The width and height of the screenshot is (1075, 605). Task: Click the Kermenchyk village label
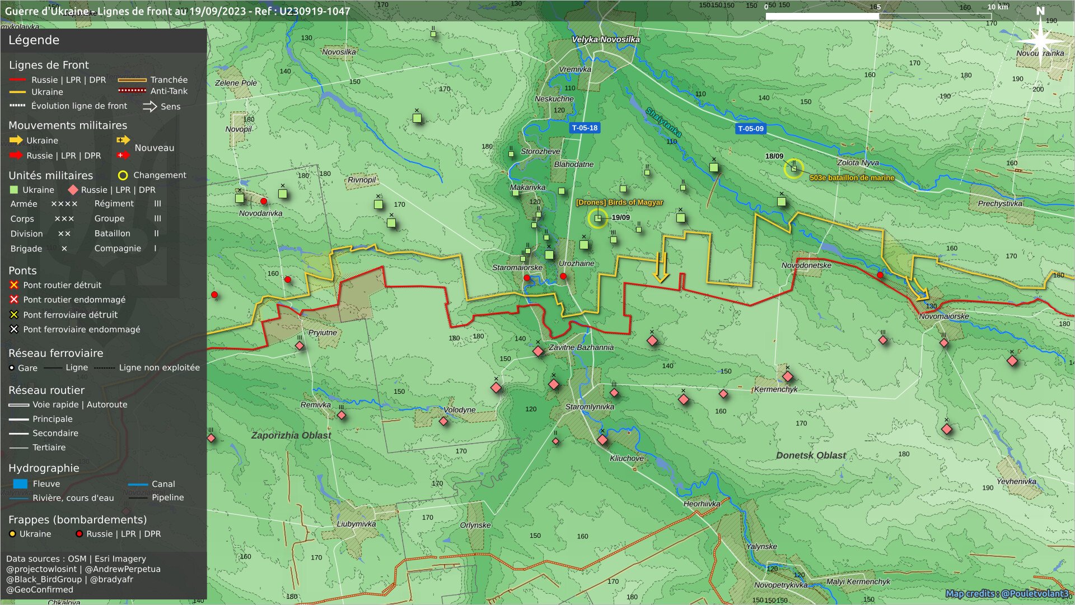click(776, 389)
